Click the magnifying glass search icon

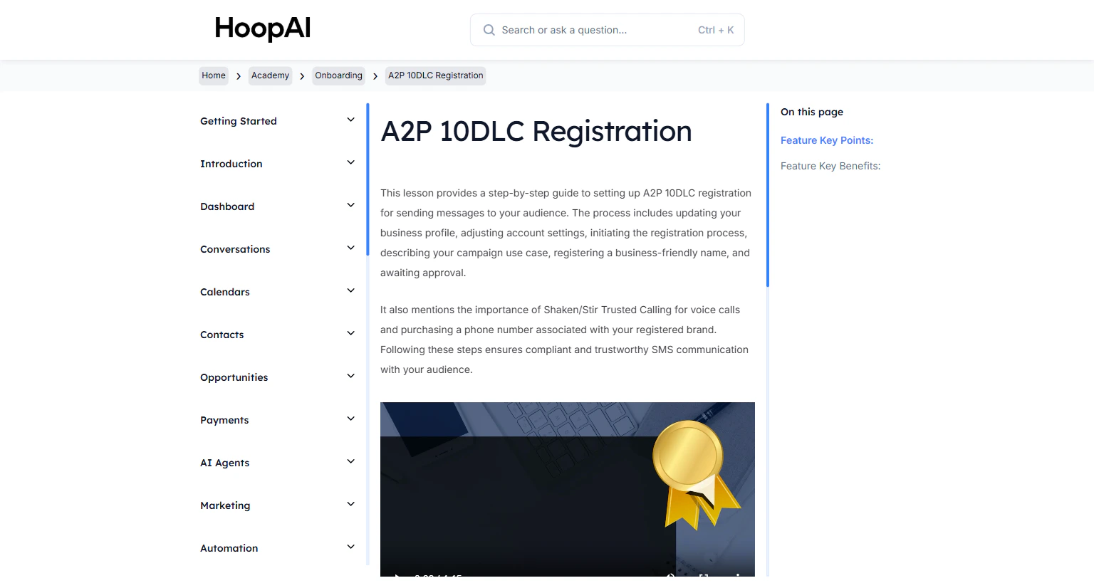click(489, 30)
